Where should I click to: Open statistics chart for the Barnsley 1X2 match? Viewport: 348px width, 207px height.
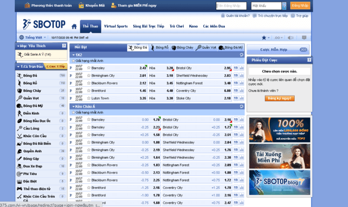(242, 68)
